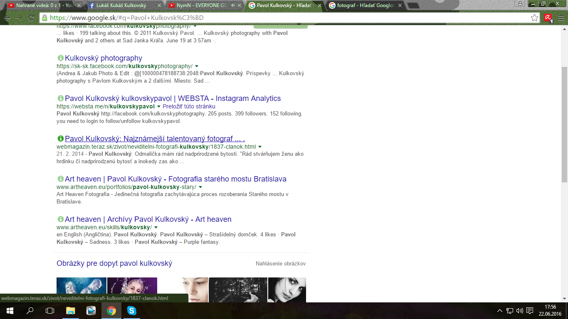Click safety icon next to Archívy Pavol Kulkovský result

pos(60,219)
